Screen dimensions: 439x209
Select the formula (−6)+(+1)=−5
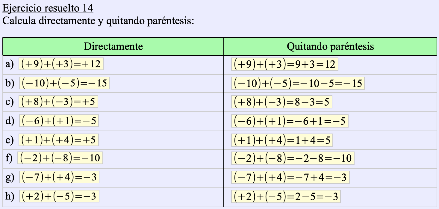(59, 121)
